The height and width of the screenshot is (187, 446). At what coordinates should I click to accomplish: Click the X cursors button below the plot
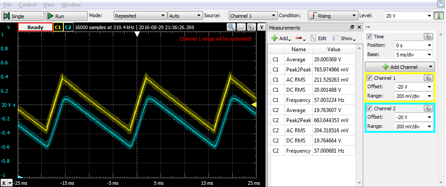[4, 183]
